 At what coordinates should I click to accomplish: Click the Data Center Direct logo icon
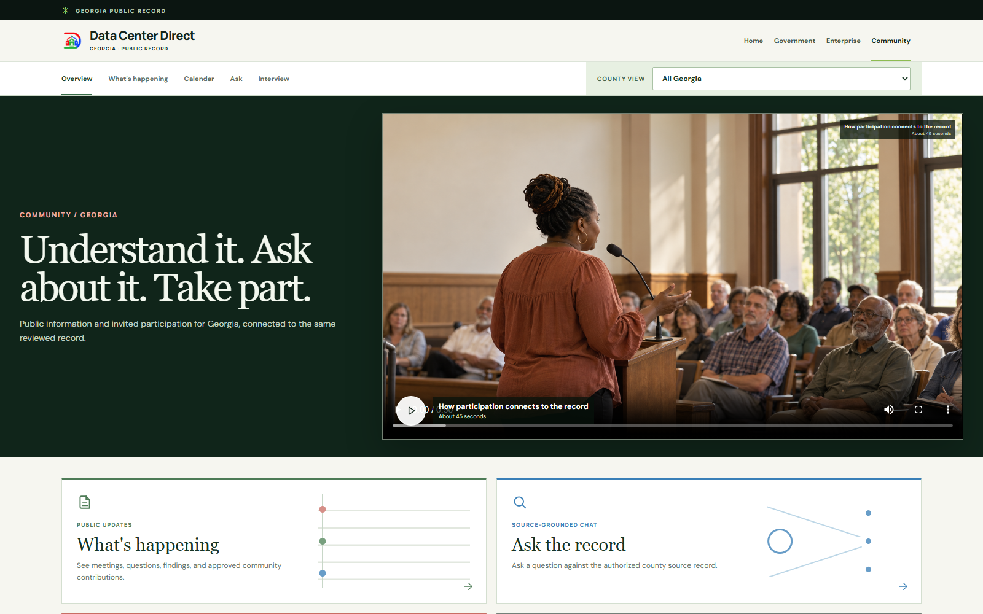(x=72, y=41)
